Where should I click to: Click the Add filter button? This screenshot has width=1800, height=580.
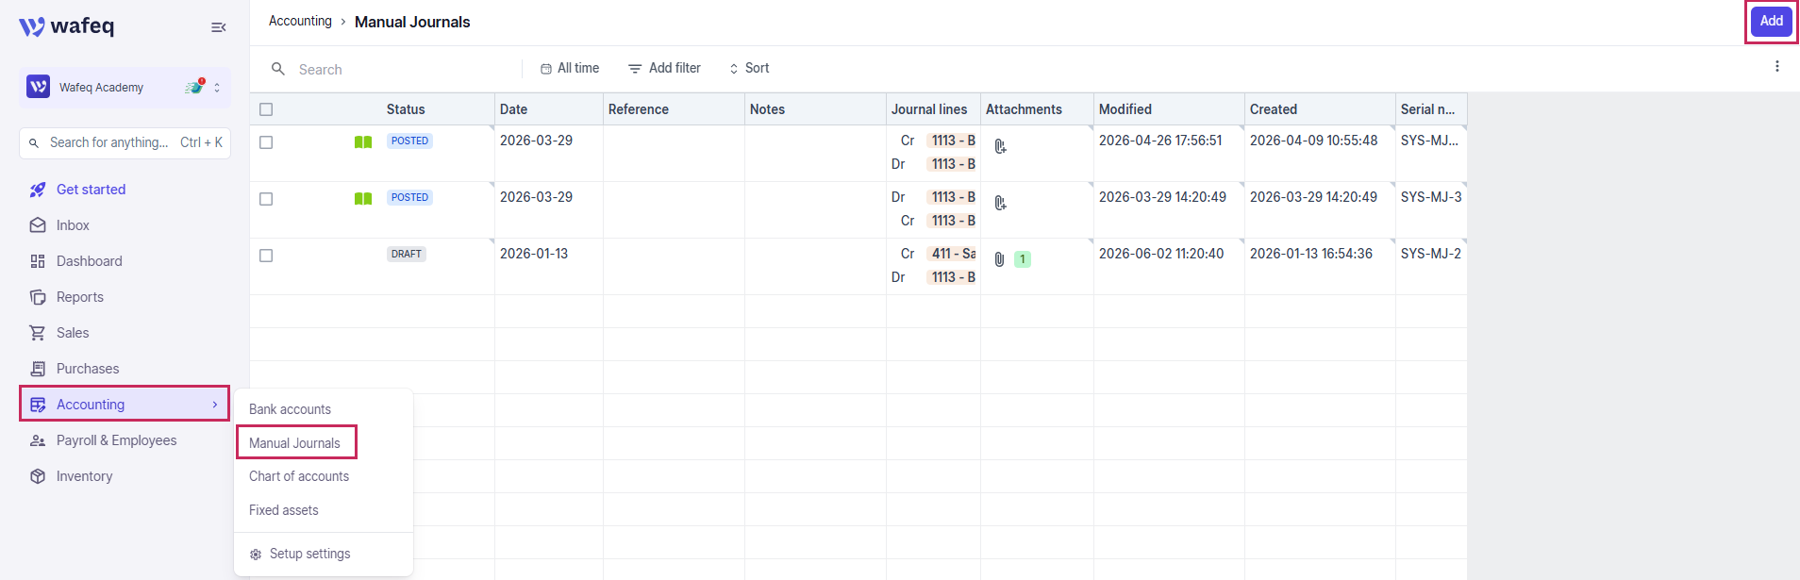pyautogui.click(x=664, y=68)
